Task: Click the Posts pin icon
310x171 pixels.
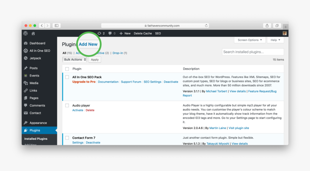Action: (26, 68)
